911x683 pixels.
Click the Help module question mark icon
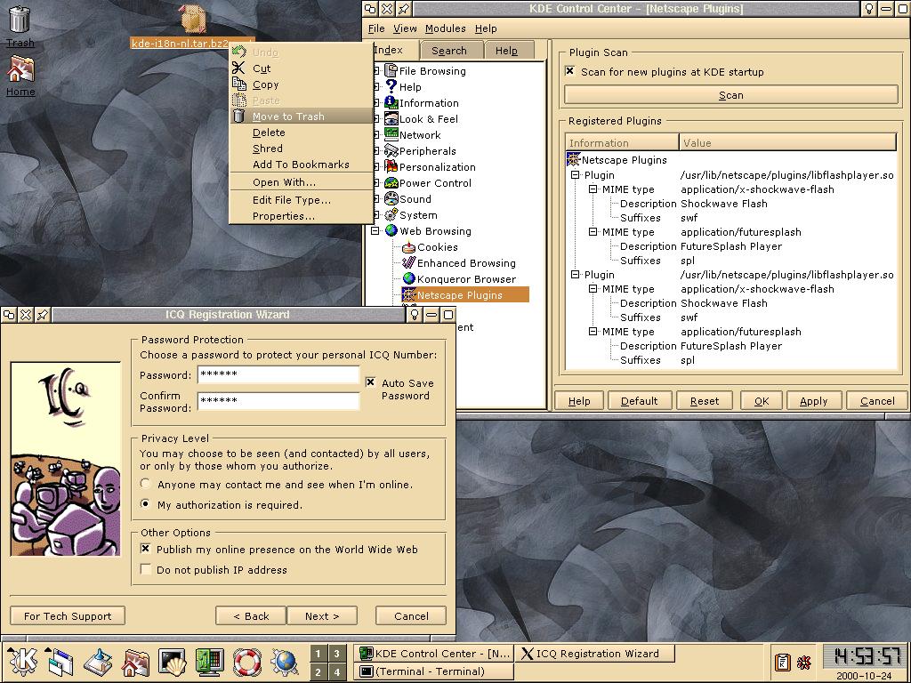pos(391,86)
